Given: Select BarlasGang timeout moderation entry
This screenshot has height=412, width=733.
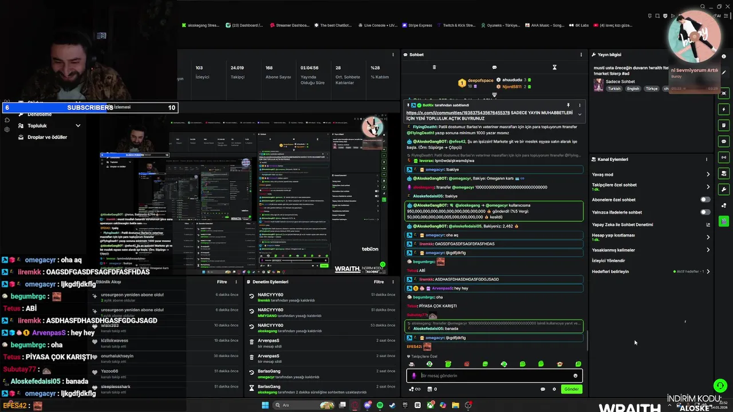Looking at the screenshot, I should (322, 390).
